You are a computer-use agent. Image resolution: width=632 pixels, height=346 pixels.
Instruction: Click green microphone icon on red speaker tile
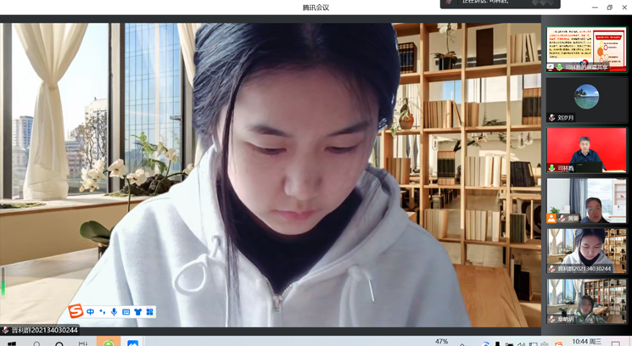pyautogui.click(x=551, y=168)
